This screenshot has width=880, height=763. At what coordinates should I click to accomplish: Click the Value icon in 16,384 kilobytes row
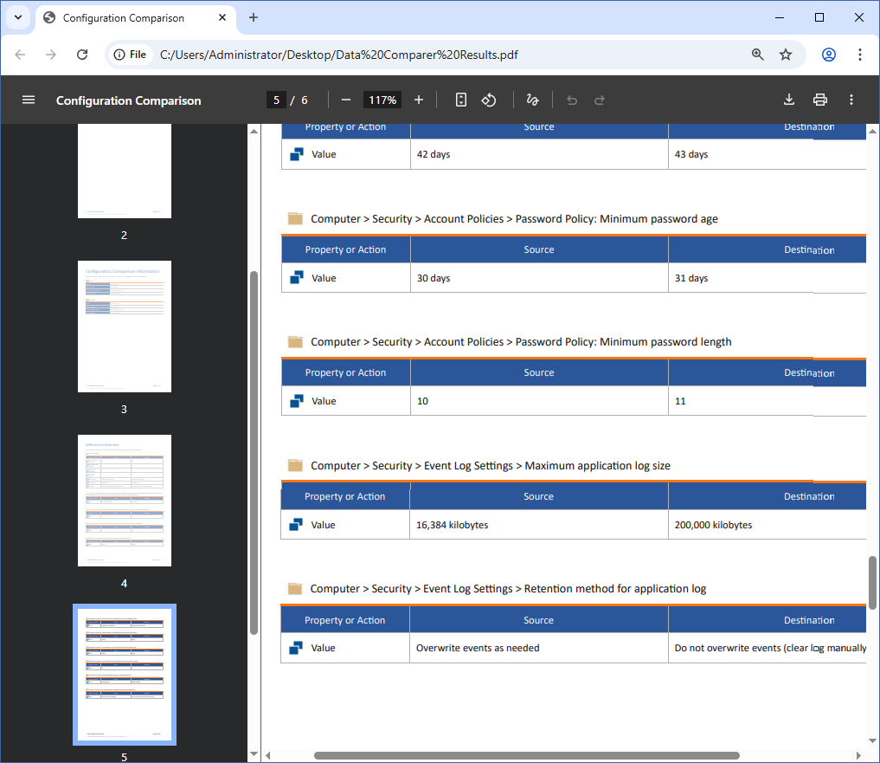pos(296,525)
